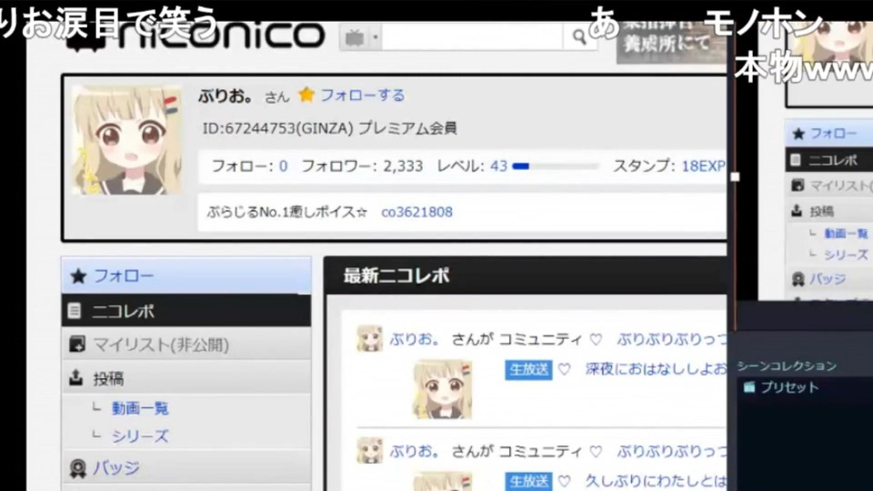Open community link ぶりぶりぶりっつ in first entry
Viewport: 873px width, 491px height.
click(x=671, y=339)
